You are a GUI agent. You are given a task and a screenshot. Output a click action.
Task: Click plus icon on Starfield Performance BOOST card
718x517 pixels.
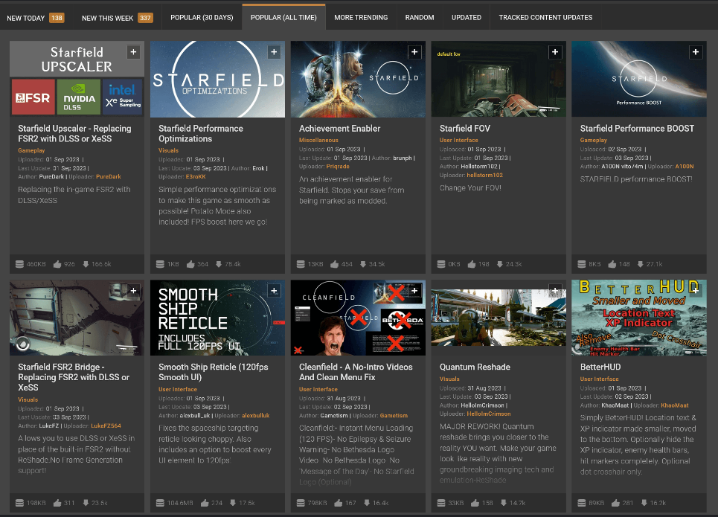pos(696,52)
